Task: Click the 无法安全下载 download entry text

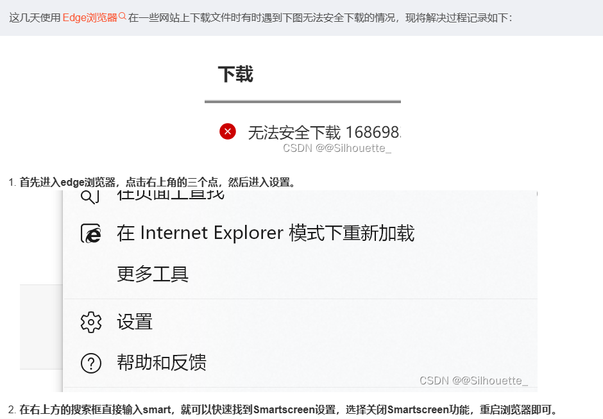Action: [324, 133]
